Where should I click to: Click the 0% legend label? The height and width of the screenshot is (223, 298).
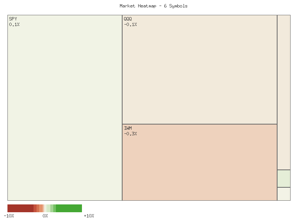tap(45, 216)
